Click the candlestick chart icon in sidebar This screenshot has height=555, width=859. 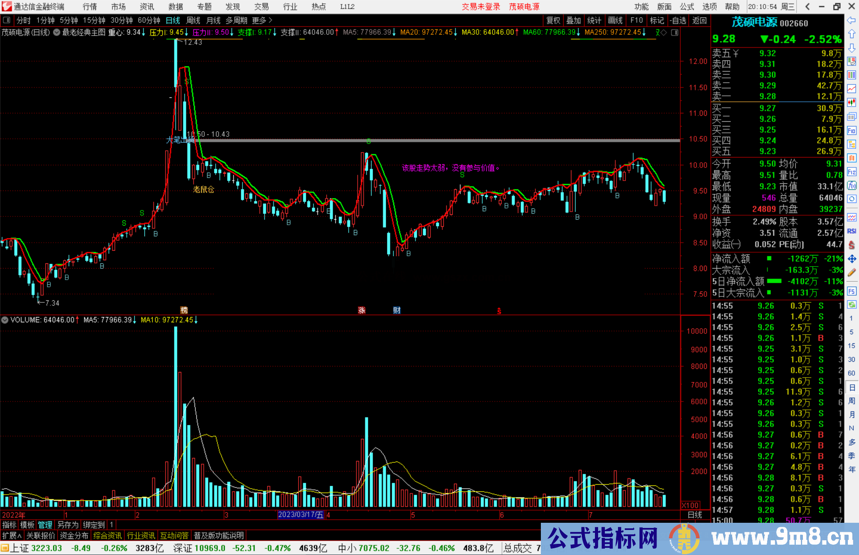click(x=851, y=103)
